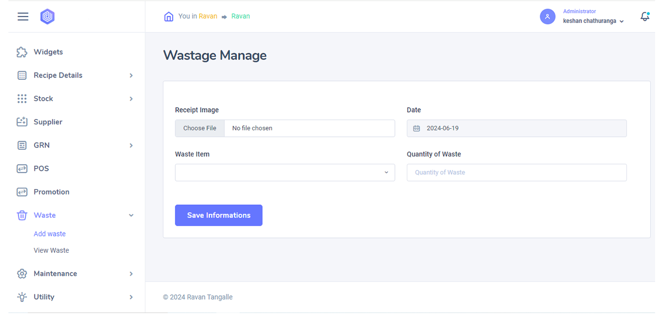This screenshot has width=663, height=314.
Task: Click the Save Informations button
Action: pos(219,215)
